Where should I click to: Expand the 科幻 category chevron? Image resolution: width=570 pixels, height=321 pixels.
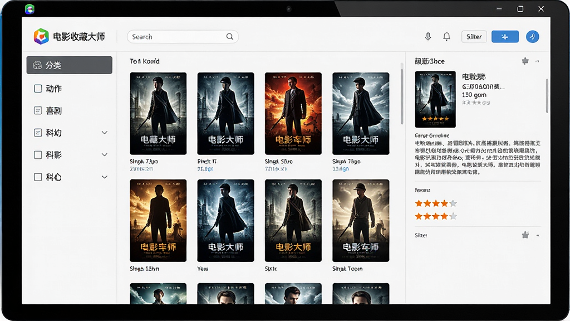pos(104,133)
